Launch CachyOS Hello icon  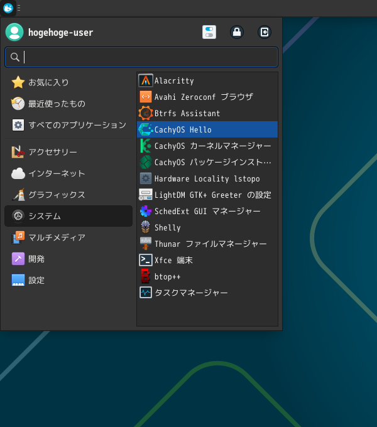pos(146,129)
